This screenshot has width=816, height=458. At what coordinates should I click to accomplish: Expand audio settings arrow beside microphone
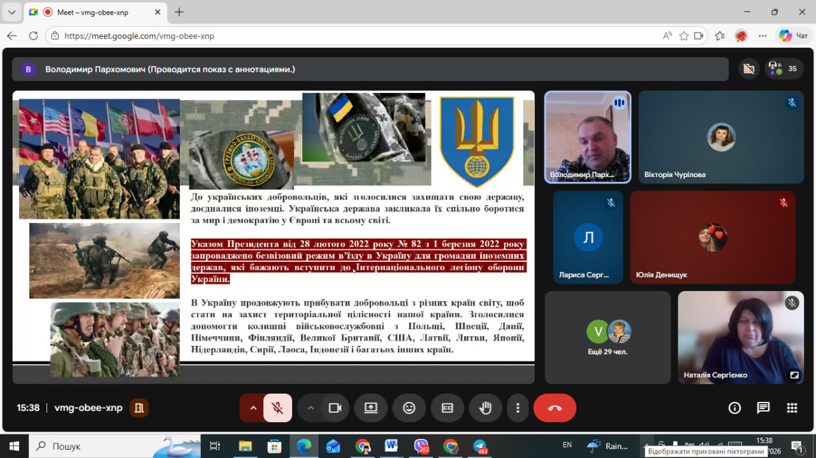pos(253,408)
